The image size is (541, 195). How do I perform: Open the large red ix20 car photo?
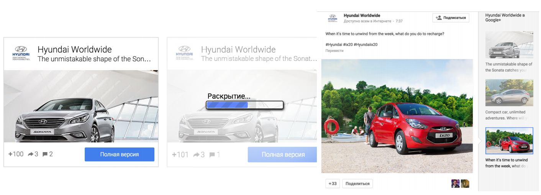pyautogui.click(x=397, y=116)
